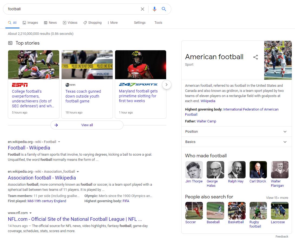Open dropdown arrow next to Association_football URL
Image resolution: width=295 pixels, height=240 pixels.
pos(78,172)
